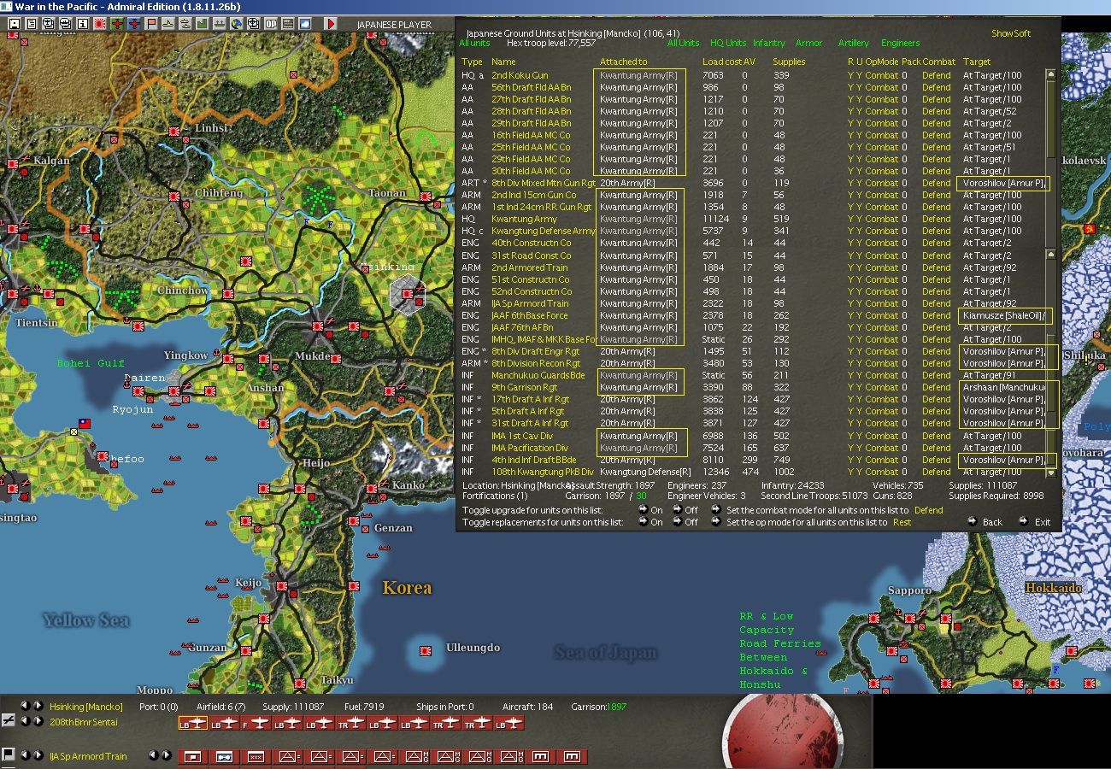Image resolution: width=1111 pixels, height=769 pixels.
Task: Click the save-disk icon in the top toolbar
Action: pyautogui.click(x=14, y=23)
